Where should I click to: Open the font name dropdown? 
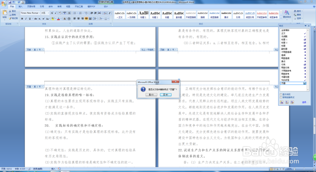(x=39, y=13)
